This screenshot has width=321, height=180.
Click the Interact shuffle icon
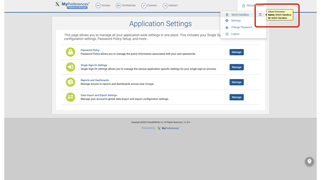[x=165, y=5]
